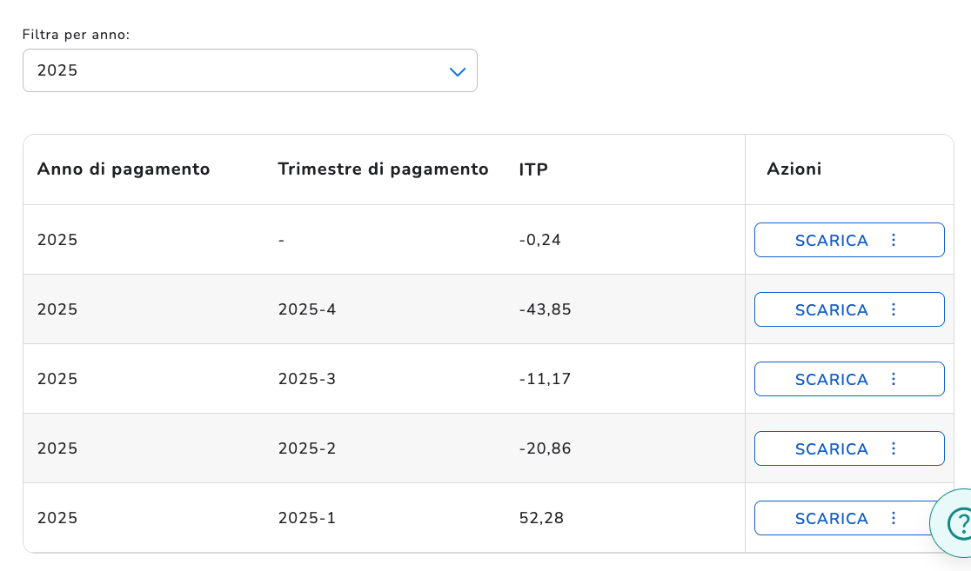971x571 pixels.
Task: Download the 2025-1 quarter statement
Action: click(x=831, y=518)
